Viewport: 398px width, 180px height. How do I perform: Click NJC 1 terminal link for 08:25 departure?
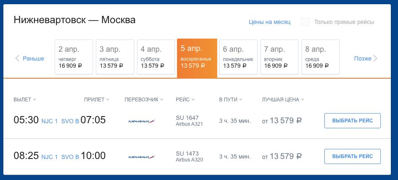pyautogui.click(x=50, y=157)
